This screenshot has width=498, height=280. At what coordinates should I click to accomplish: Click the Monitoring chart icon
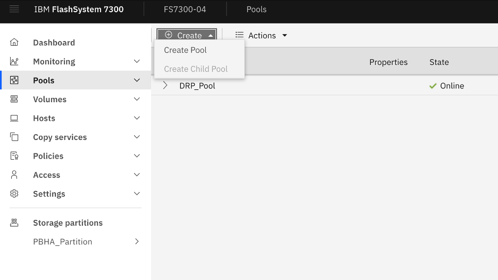point(14,62)
